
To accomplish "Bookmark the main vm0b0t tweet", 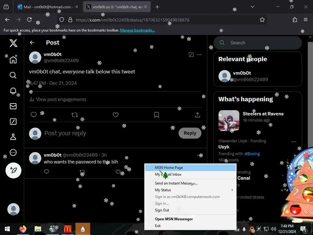I will 156,115.
